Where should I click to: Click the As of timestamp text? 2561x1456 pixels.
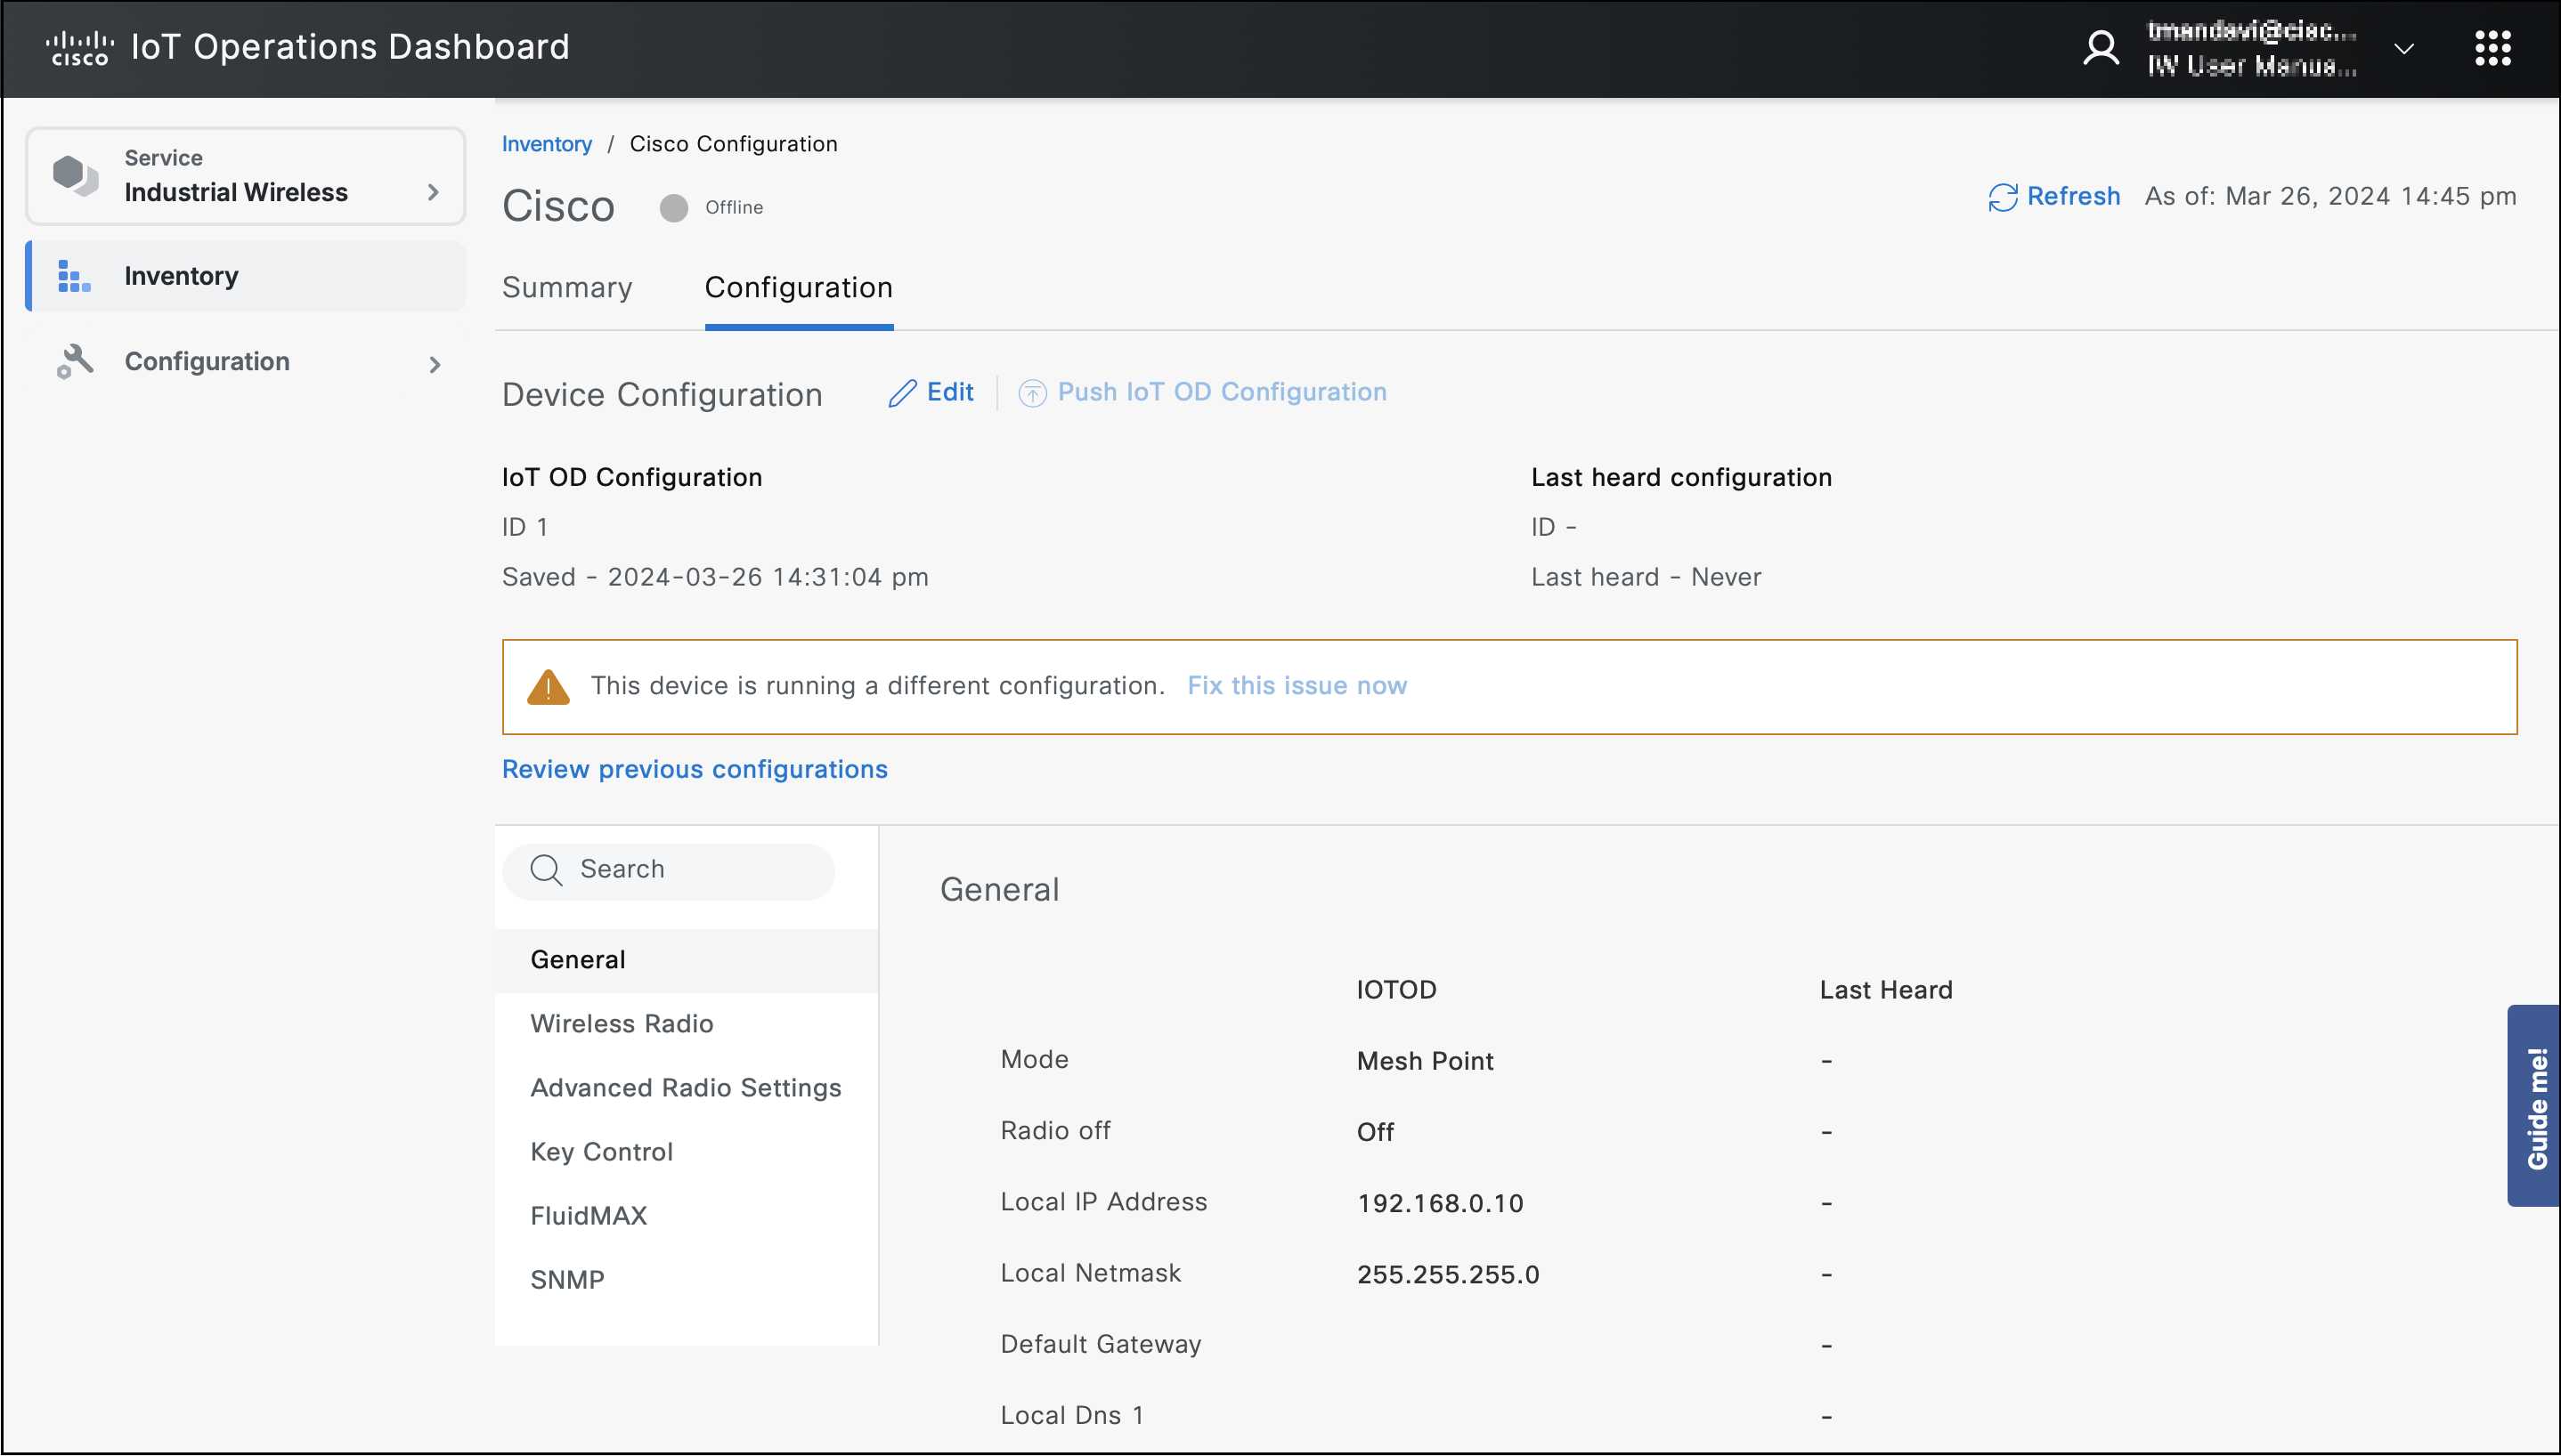point(2329,196)
